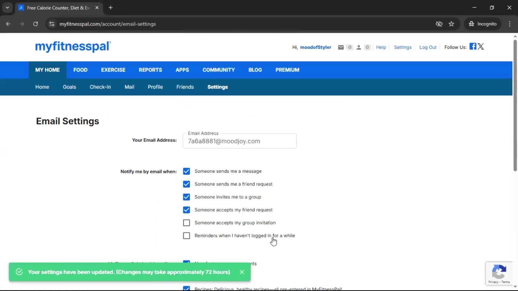Open the Help link
The height and width of the screenshot is (291, 518).
[x=381, y=47]
